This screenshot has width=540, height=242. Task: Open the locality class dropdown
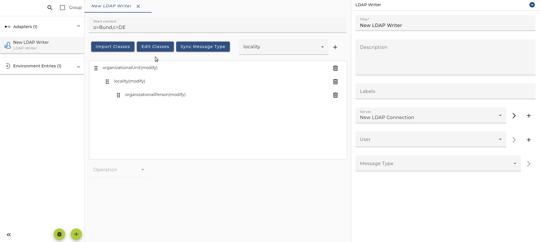click(x=284, y=47)
